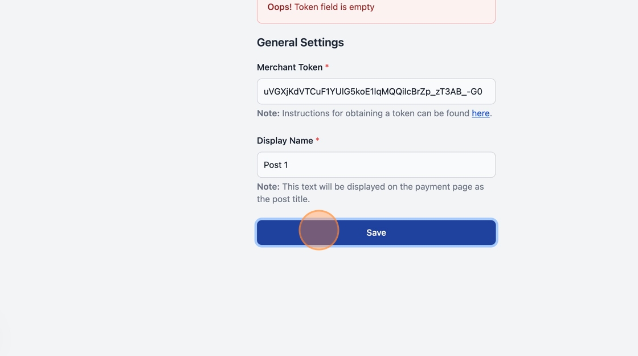638x356 pixels.
Task: Click the required asterisk beside Display Name
Action: pyautogui.click(x=317, y=141)
